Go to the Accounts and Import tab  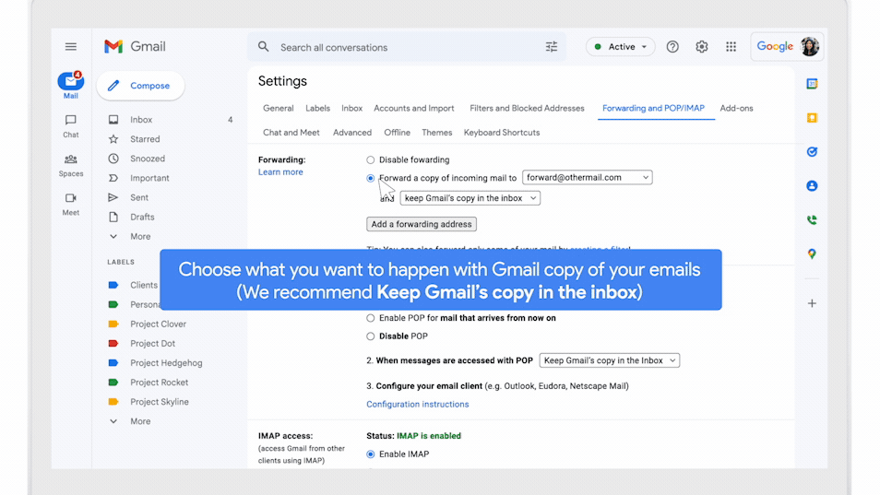(x=414, y=108)
